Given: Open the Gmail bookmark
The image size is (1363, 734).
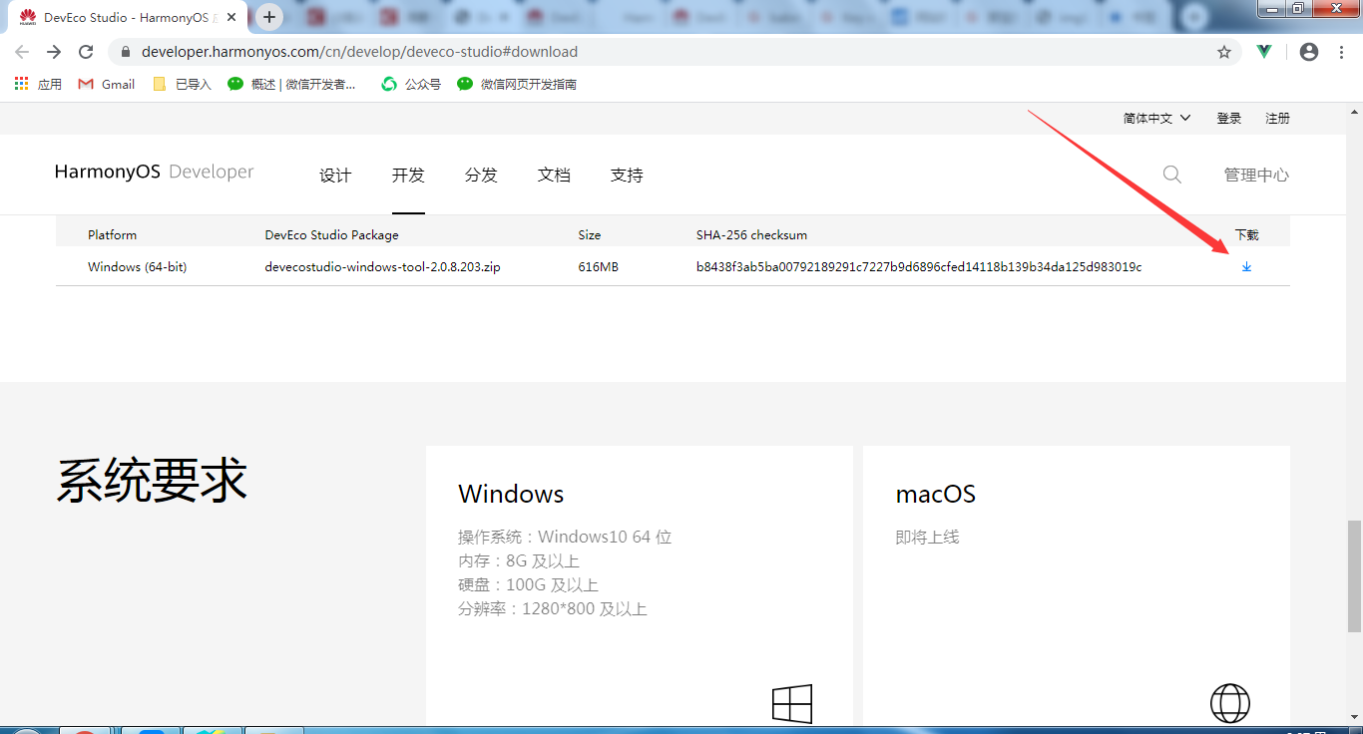Looking at the screenshot, I should [x=107, y=84].
